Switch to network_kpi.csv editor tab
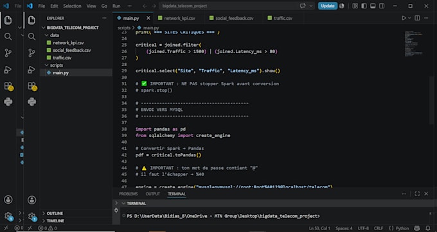The width and height of the screenshot is (437, 232). (179, 18)
